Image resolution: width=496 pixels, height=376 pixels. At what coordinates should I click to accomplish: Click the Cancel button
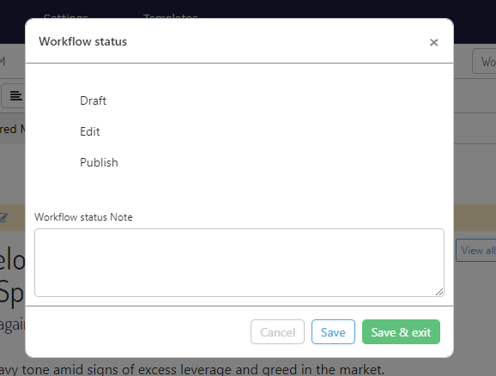pyautogui.click(x=277, y=332)
